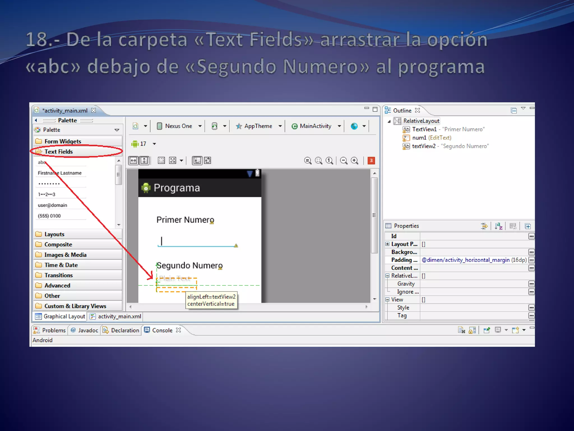Viewport: 574px width, 431px height.
Task: Toggle fill height layout button
Action: 144,161
